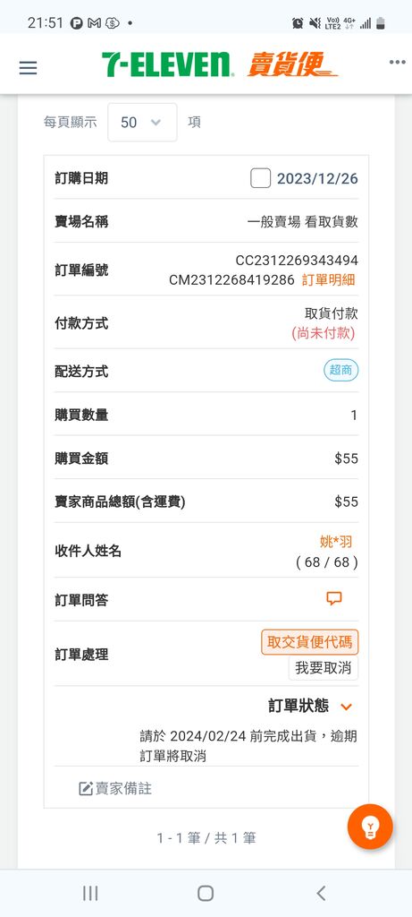
Task: Tap the 賣貨便 logo text
Action: 292,64
